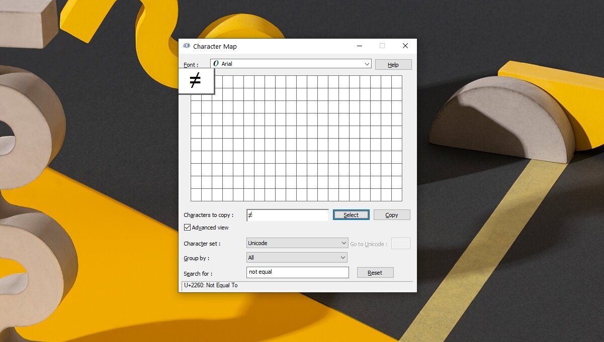This screenshot has height=342, width=604.
Task: Enable the Advanced view checkbox
Action: pos(187,227)
